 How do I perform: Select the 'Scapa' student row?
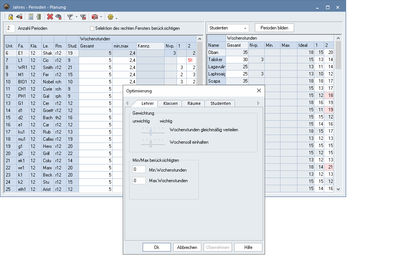(270, 81)
